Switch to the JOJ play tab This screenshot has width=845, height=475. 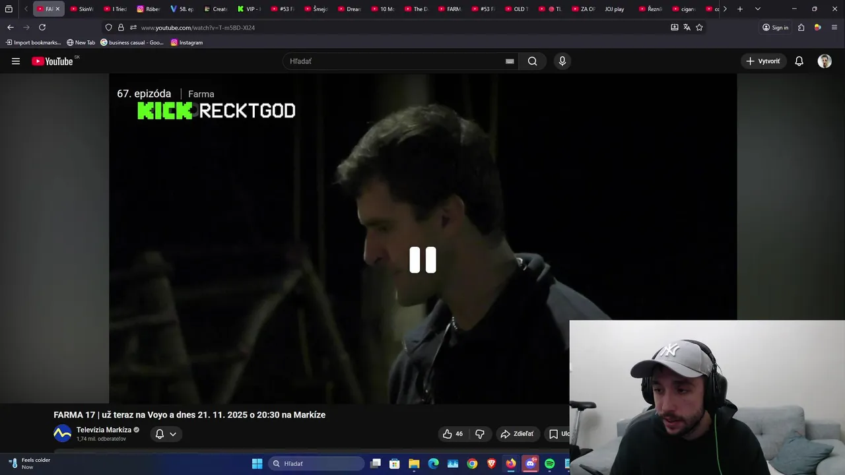pos(615,9)
